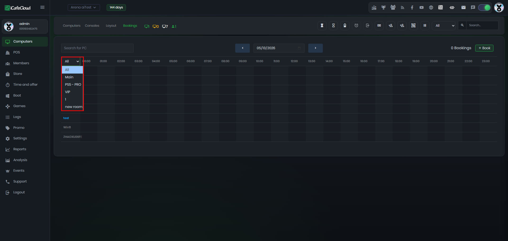Image resolution: width=508 pixels, height=241 pixels.
Task: Open the community group icon in top bar
Action: [x=393, y=8]
